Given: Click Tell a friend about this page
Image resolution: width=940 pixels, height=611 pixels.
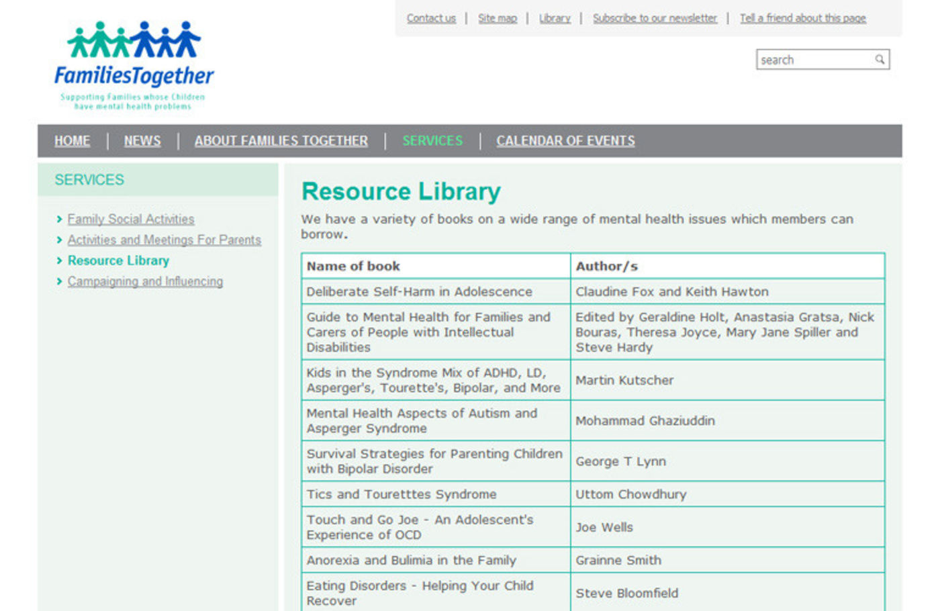Looking at the screenshot, I should [802, 18].
